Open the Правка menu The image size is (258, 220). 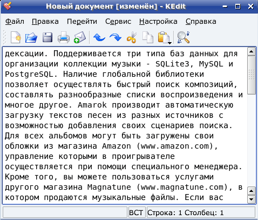click(x=45, y=22)
